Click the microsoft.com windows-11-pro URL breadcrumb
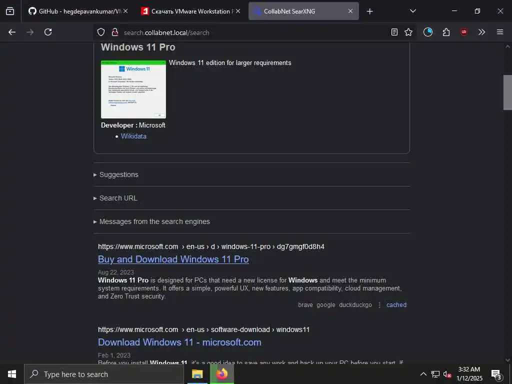 tap(211, 246)
